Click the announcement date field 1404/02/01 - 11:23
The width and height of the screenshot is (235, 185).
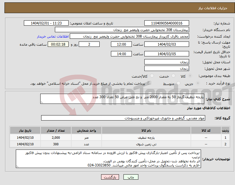pyautogui.click(x=46, y=23)
